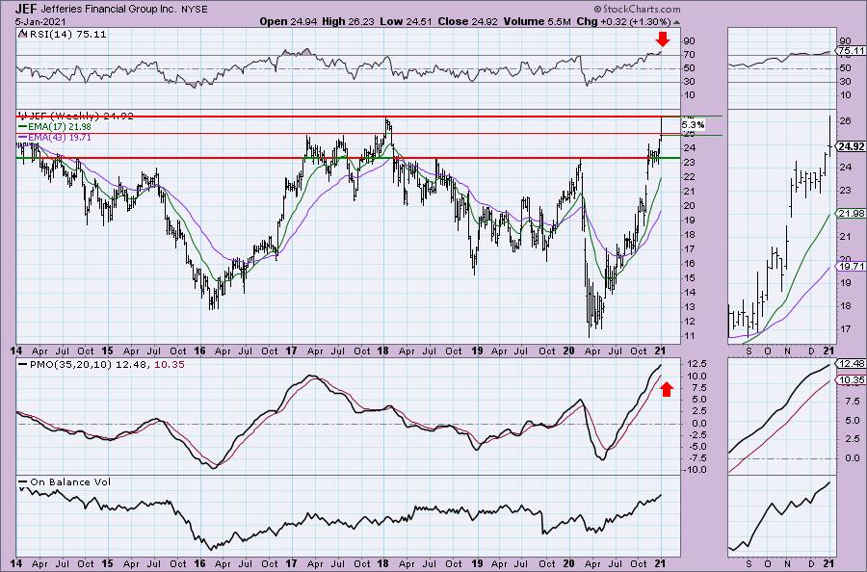Click the Low 24.51 value in the header

click(x=406, y=21)
